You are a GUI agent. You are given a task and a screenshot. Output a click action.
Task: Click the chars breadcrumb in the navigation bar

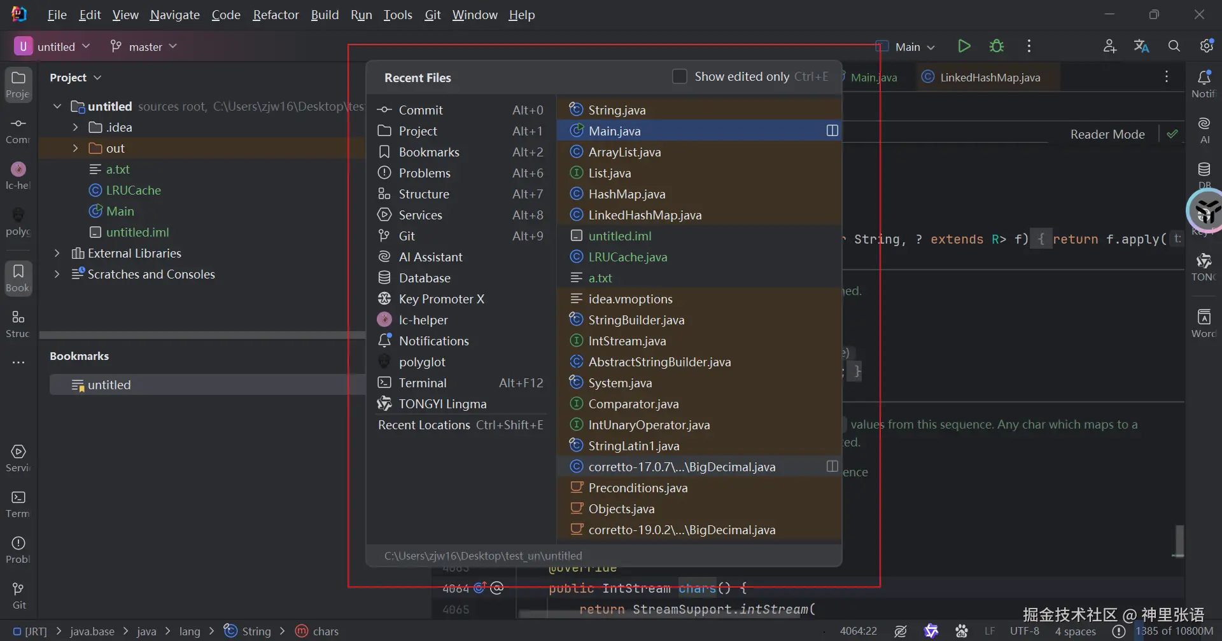pyautogui.click(x=318, y=631)
